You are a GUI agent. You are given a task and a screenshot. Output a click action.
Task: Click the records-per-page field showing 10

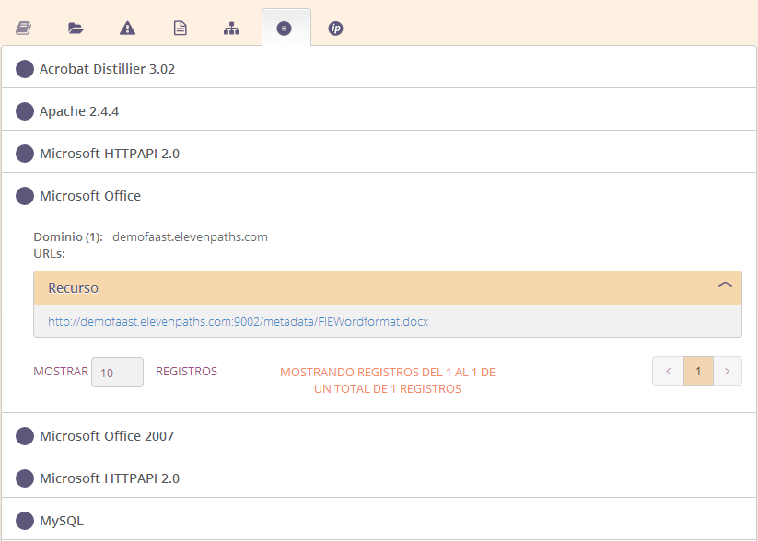pyautogui.click(x=118, y=372)
